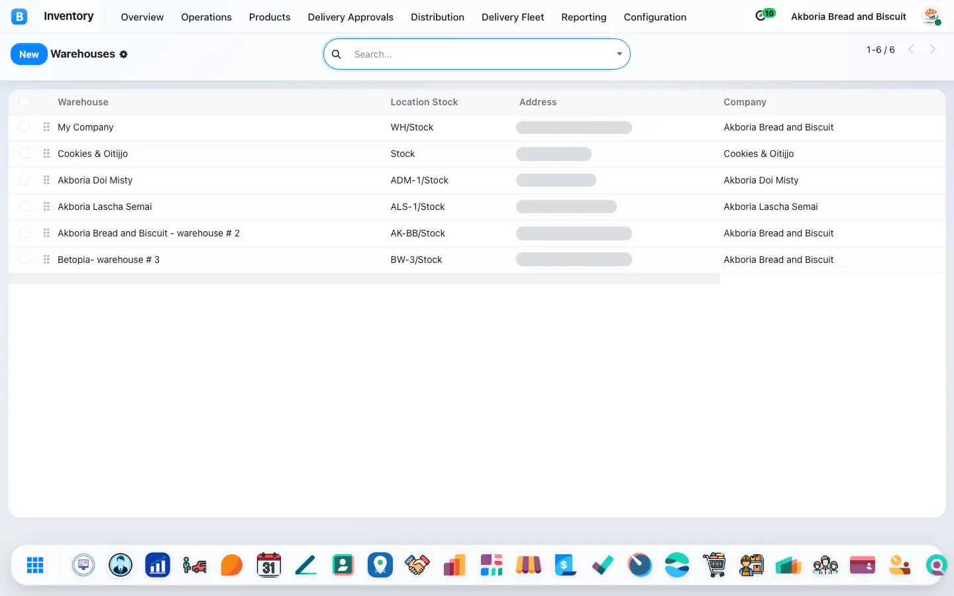This screenshot has width=954, height=596.
Task: Click the blue B home logo
Action: [19, 17]
